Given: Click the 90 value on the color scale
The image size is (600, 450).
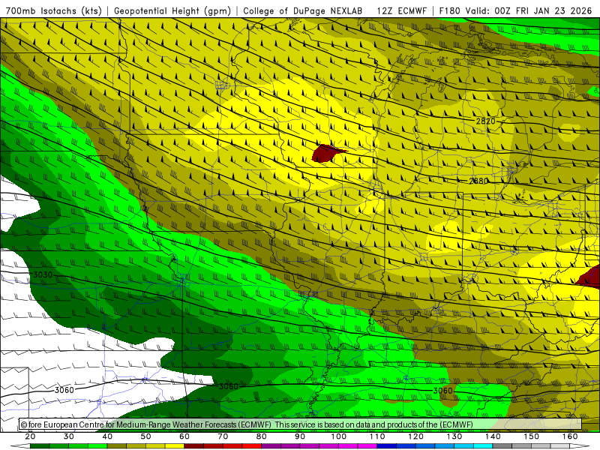Looking at the screenshot, I should (x=300, y=436).
